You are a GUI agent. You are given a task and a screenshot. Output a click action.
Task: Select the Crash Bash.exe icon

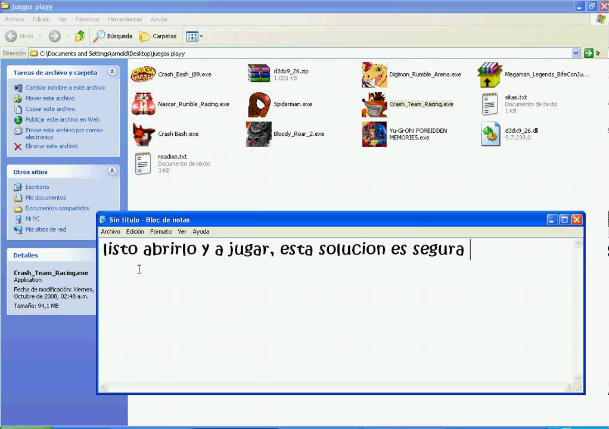[x=143, y=134]
